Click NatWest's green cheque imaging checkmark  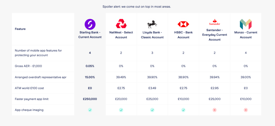coord(121,110)
